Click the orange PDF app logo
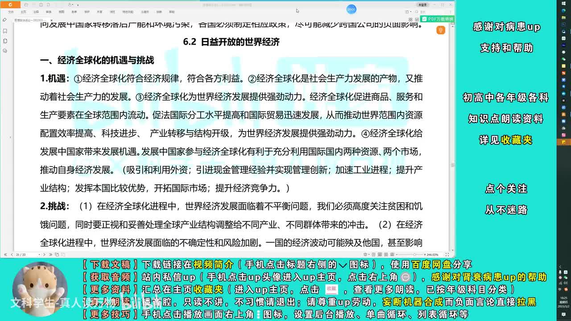 tap(10, 5)
